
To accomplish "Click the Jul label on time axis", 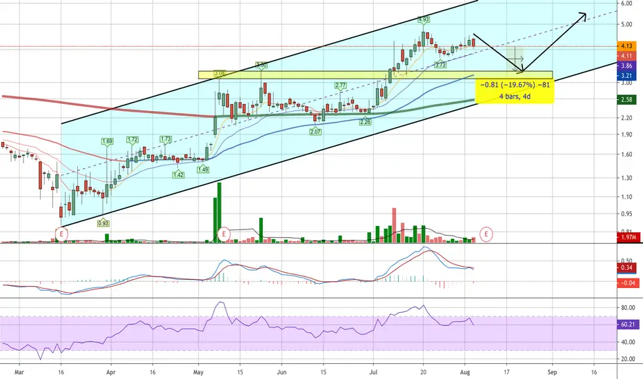I will 373,372.
